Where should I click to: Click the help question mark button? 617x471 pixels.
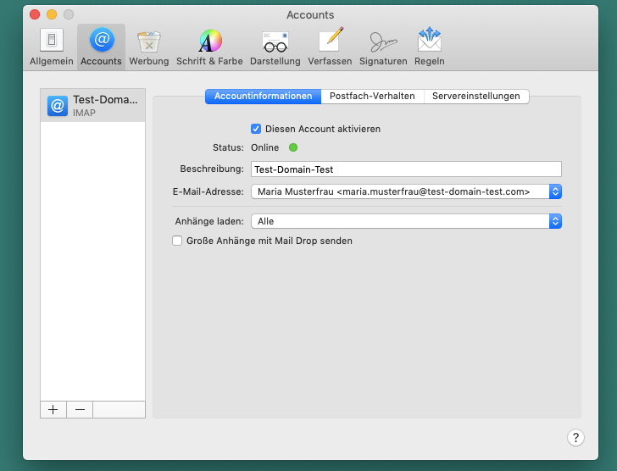tap(575, 437)
